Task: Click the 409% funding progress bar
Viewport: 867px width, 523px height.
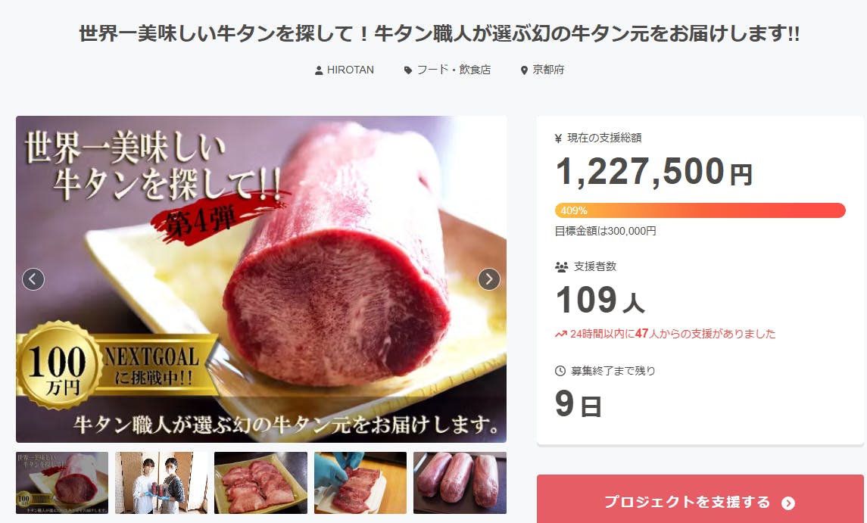Action: click(x=700, y=210)
